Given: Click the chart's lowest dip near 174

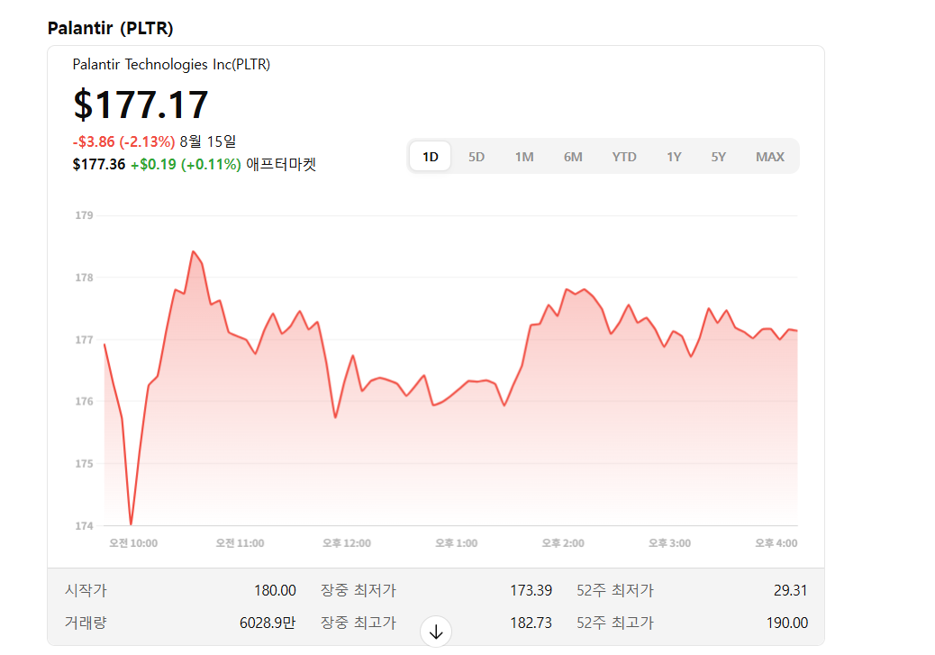Looking at the screenshot, I should coord(132,523).
